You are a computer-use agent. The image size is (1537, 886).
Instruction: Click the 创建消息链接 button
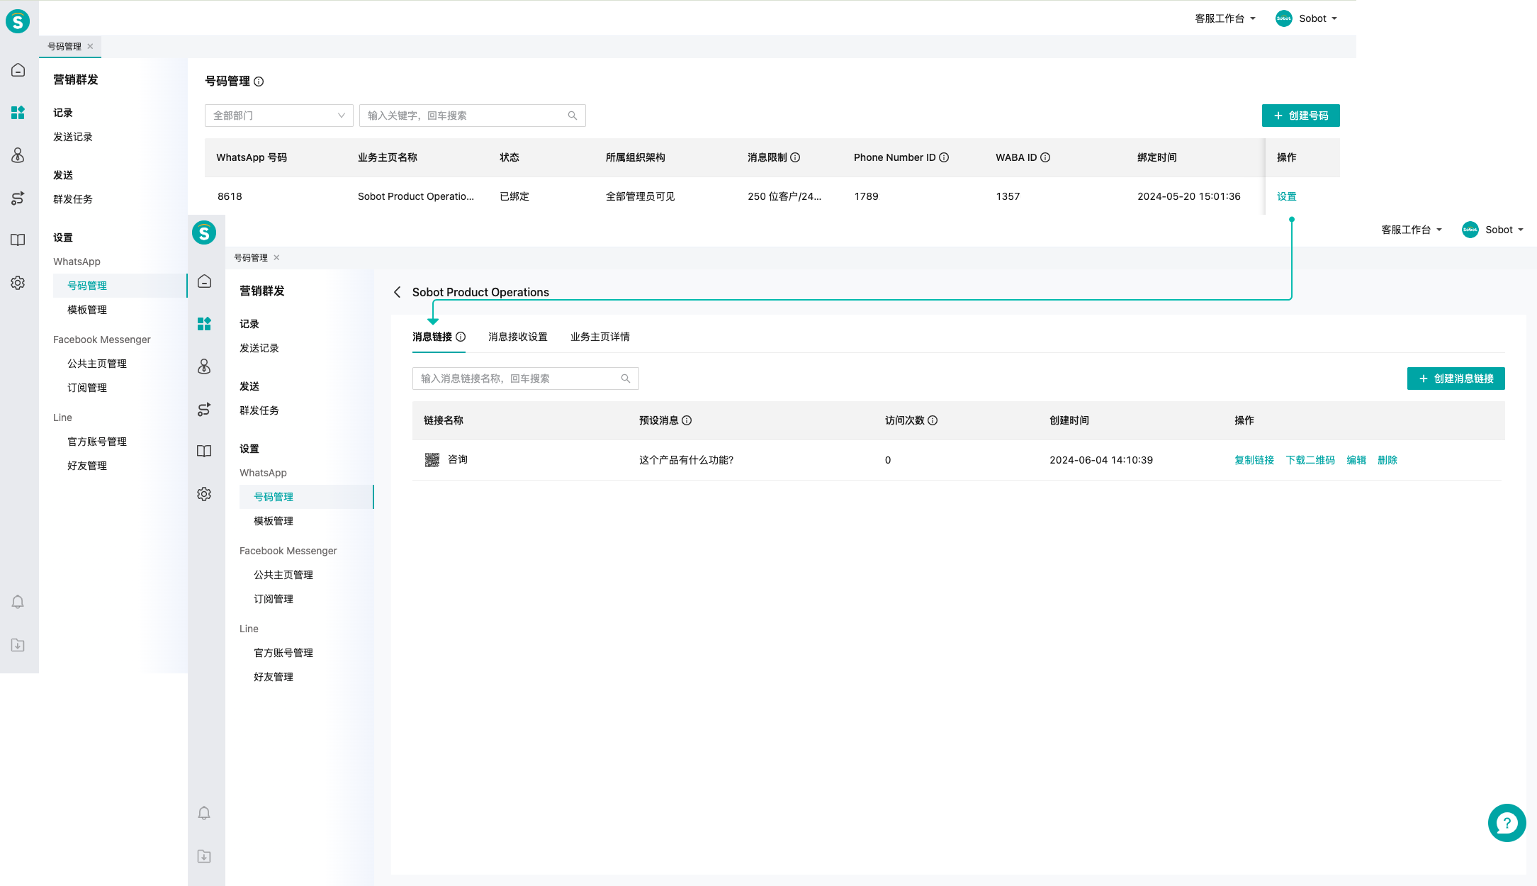1456,378
